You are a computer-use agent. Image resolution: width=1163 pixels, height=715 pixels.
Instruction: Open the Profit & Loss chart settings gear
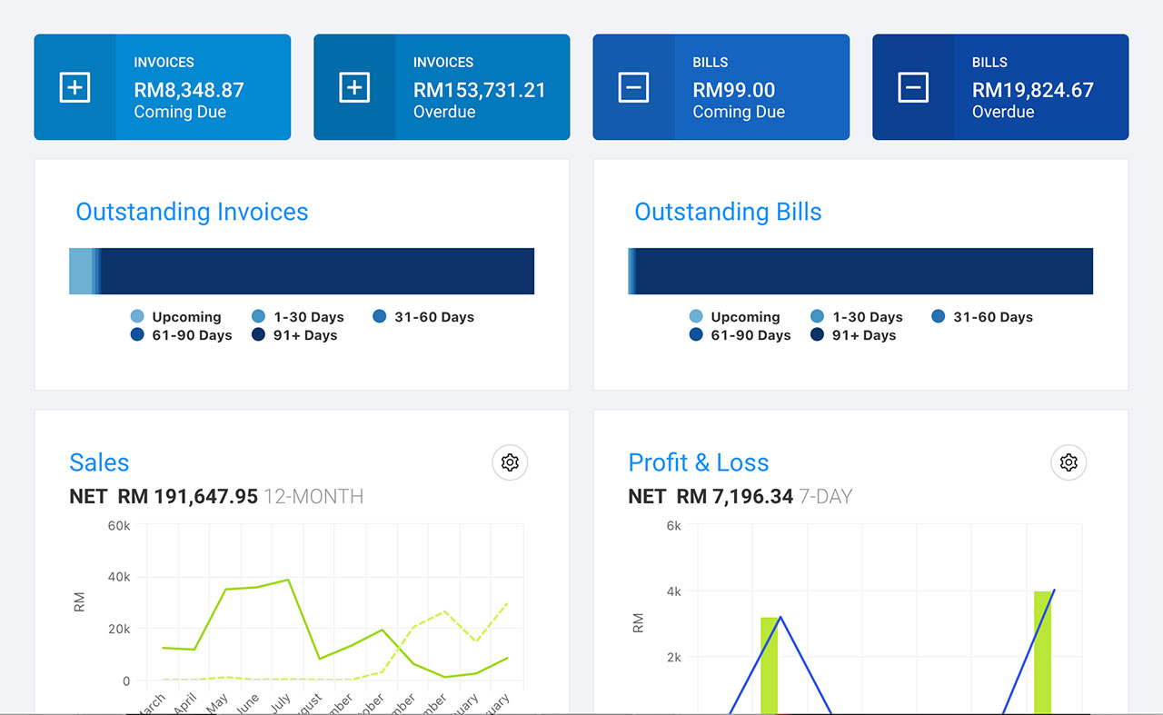[x=1069, y=462]
